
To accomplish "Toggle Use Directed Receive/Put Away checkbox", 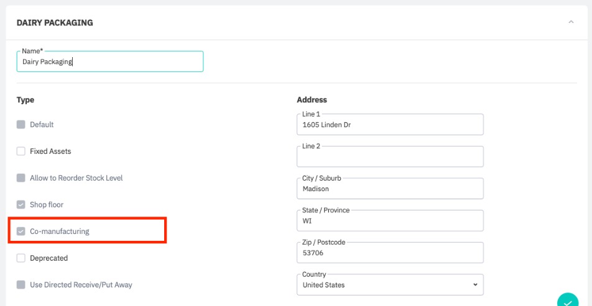I will click(21, 285).
